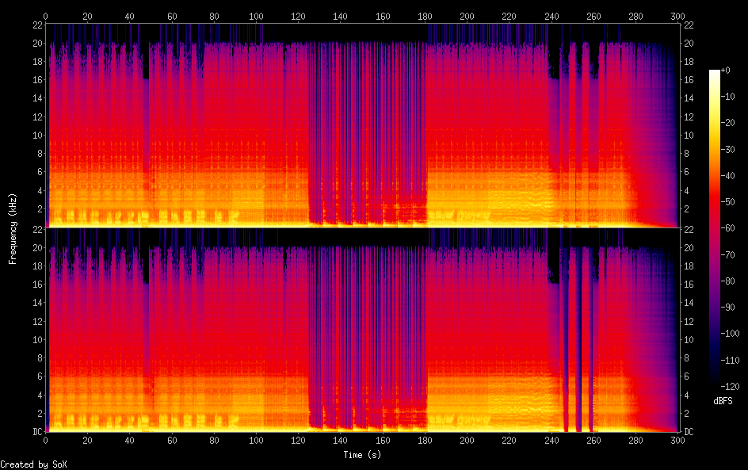Click the "Created by SoX" text
Viewport: 748px width, 470px height.
33,464
